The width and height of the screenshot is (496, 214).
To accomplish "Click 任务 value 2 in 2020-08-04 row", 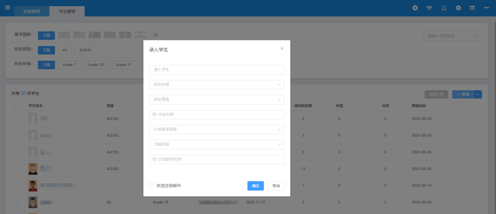I will pyautogui.click(x=385, y=203).
